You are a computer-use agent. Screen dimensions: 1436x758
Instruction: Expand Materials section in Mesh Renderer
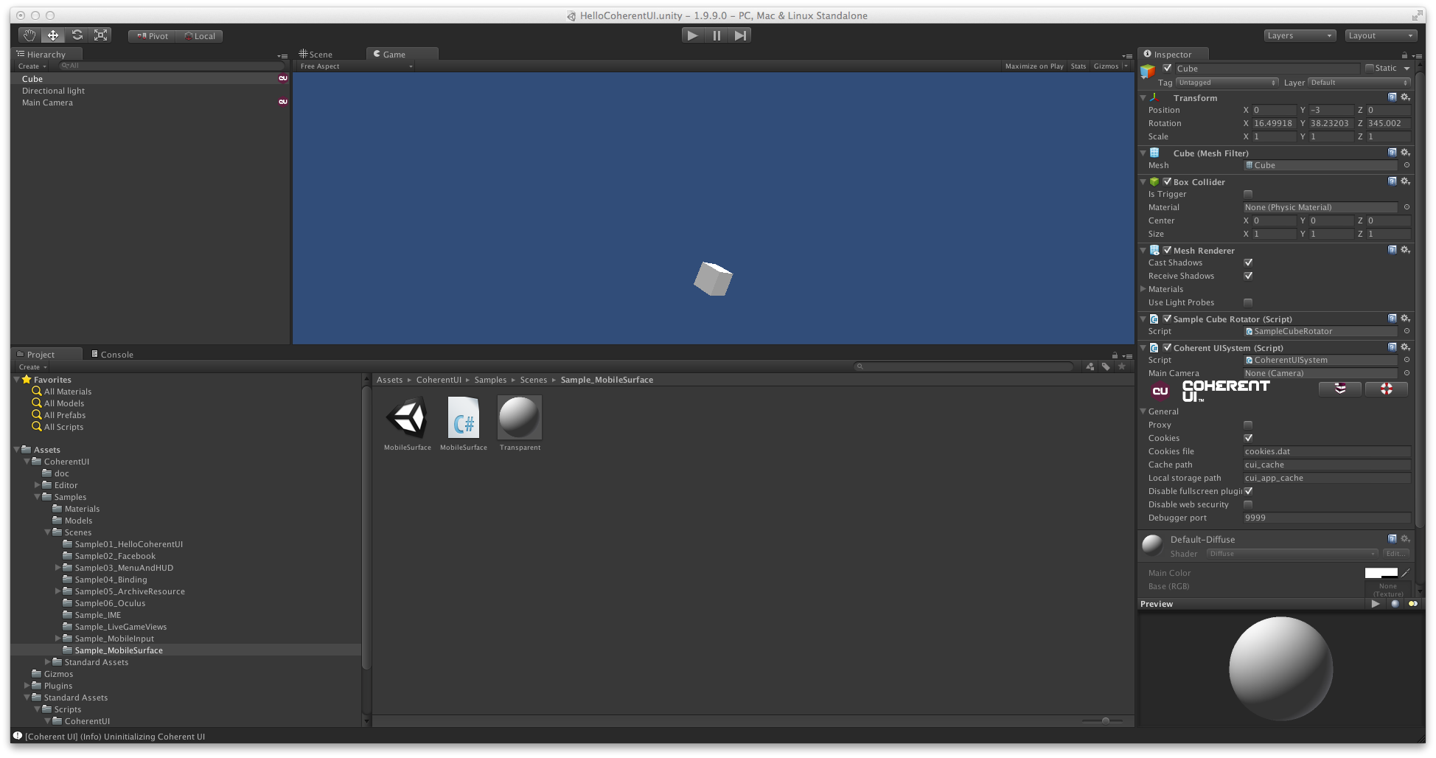coord(1143,289)
